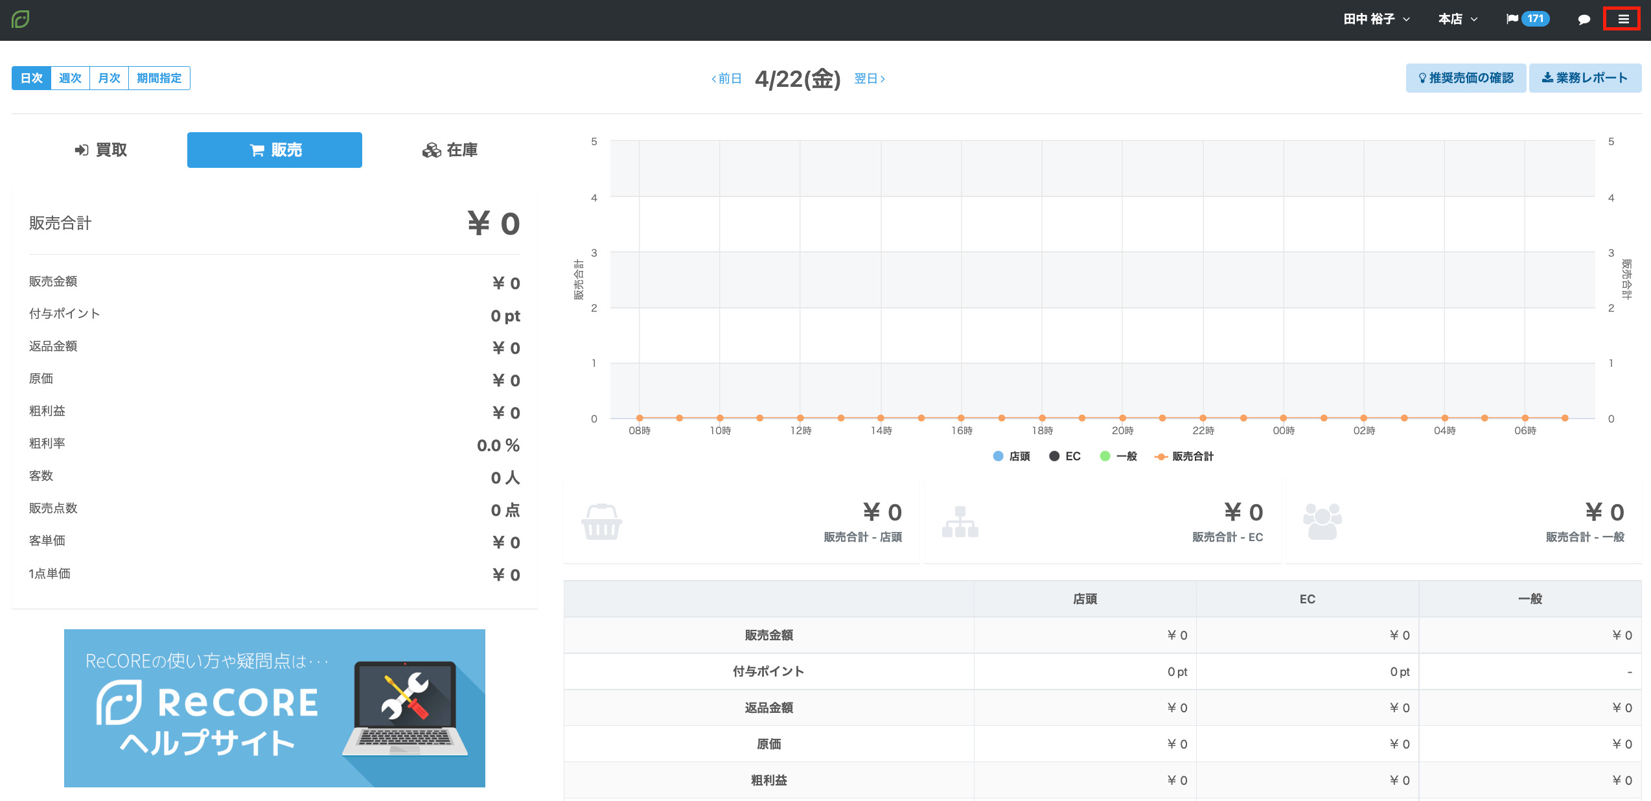The image size is (1651, 801).
Task: Click the network hierarchy icon for EC sales
Action: tap(960, 522)
